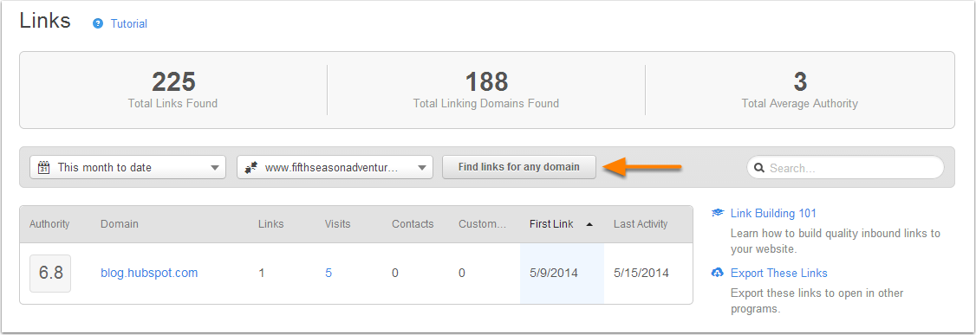Click the Tutorial help question-mark icon
Viewport: 976px width, 335px height.
point(98,24)
